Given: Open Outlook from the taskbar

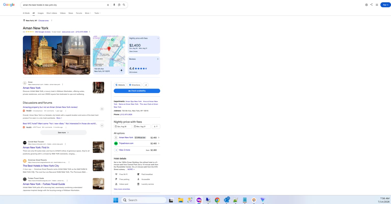Looking at the screenshot, I should pyautogui.click(x=227, y=200).
